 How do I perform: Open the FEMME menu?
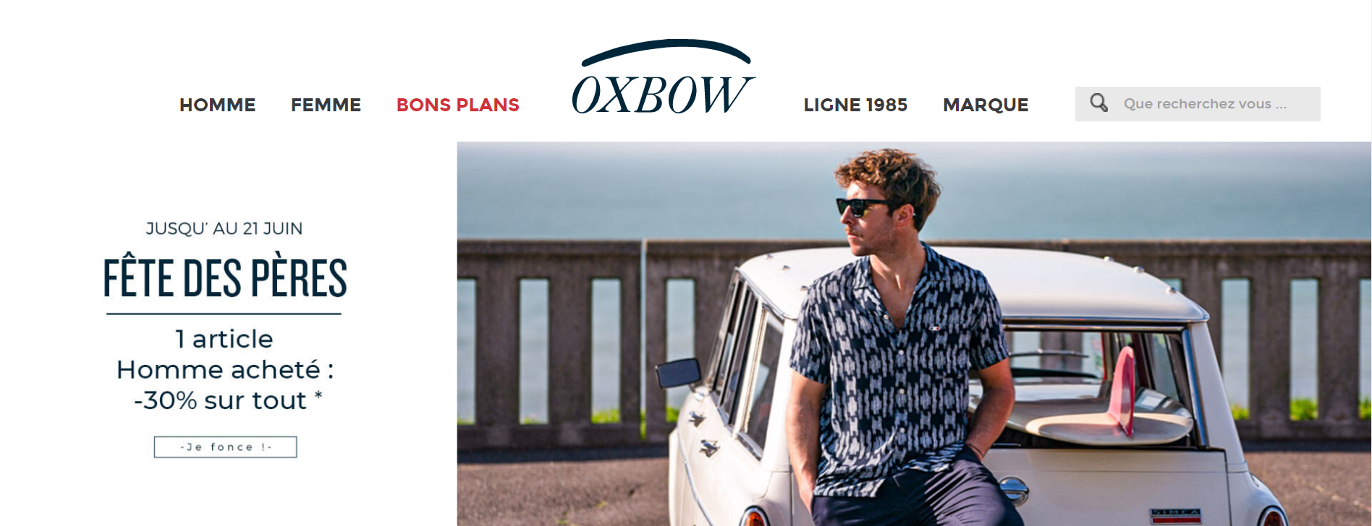[x=326, y=105]
